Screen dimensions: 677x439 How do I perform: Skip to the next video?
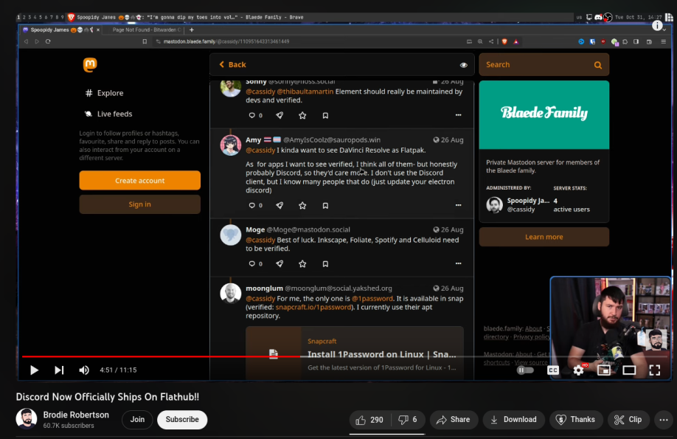(x=59, y=370)
